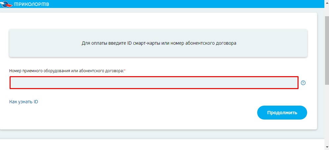Focus the equipment number input field

click(154, 83)
